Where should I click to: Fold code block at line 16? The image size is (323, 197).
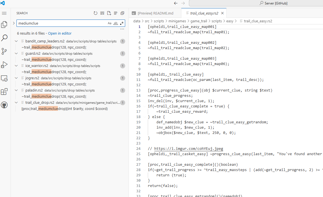[145, 106]
